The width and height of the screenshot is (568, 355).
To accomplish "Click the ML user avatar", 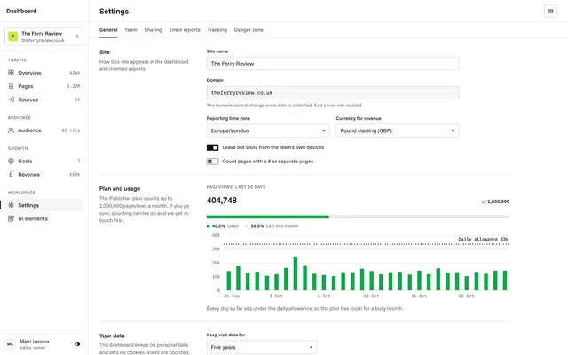I will (x=10, y=344).
